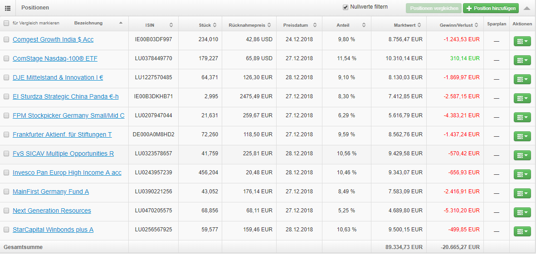Sort positions by Gewinn/Verlust arrows
Viewport: 536px width, 254px height.
476,25
